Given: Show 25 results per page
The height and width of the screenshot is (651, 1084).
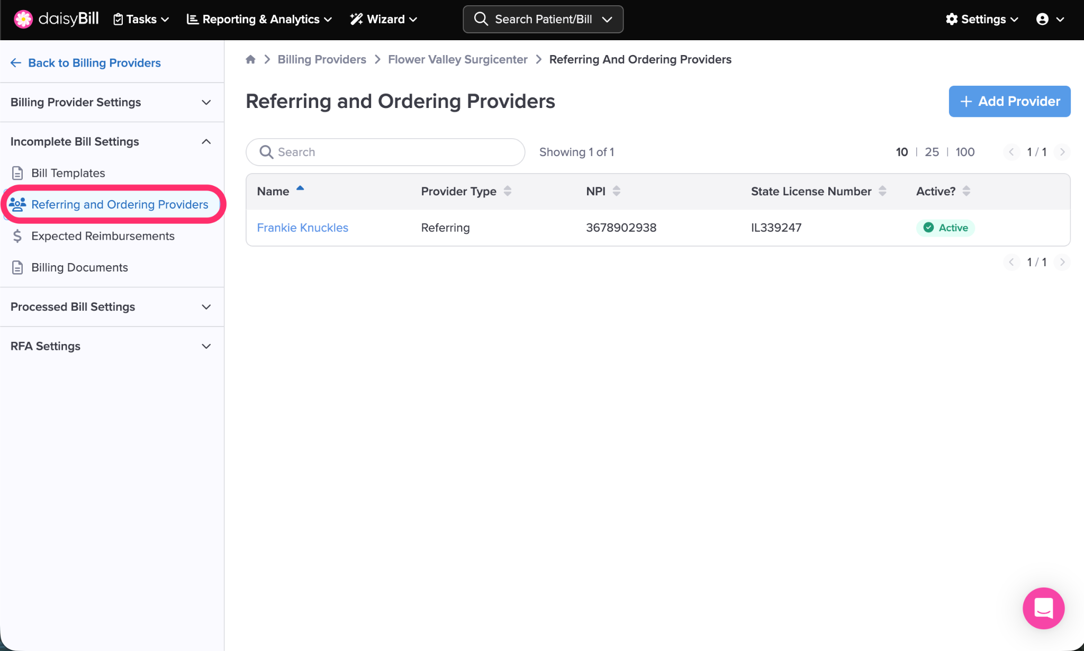Looking at the screenshot, I should click(x=932, y=152).
